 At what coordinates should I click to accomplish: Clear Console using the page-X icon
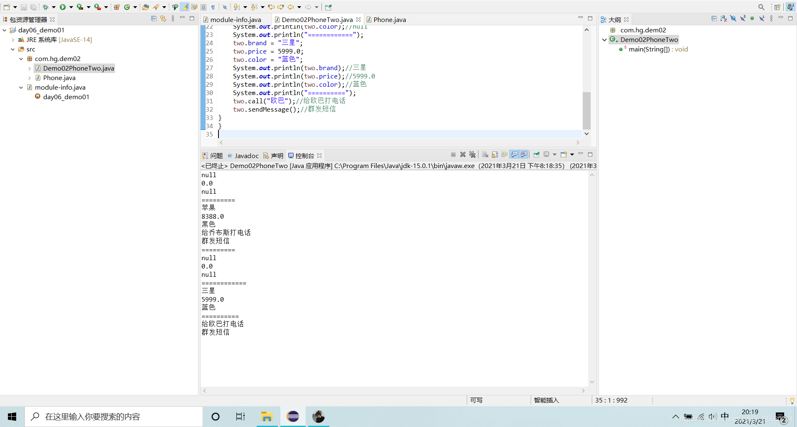click(x=485, y=154)
